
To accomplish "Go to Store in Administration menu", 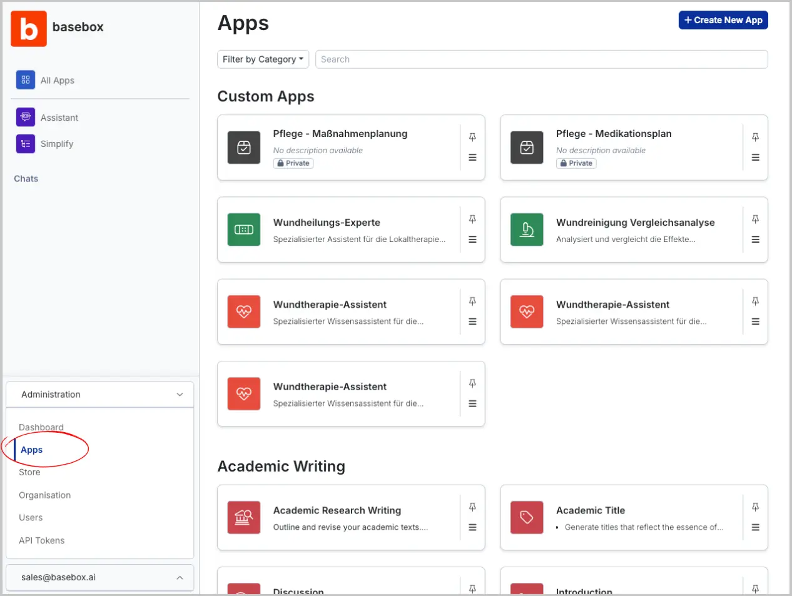I will tap(29, 472).
